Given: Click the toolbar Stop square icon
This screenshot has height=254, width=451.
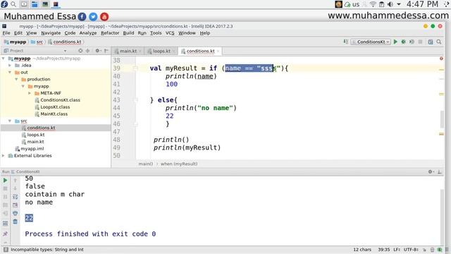Looking at the screenshot, I should (x=420, y=42).
